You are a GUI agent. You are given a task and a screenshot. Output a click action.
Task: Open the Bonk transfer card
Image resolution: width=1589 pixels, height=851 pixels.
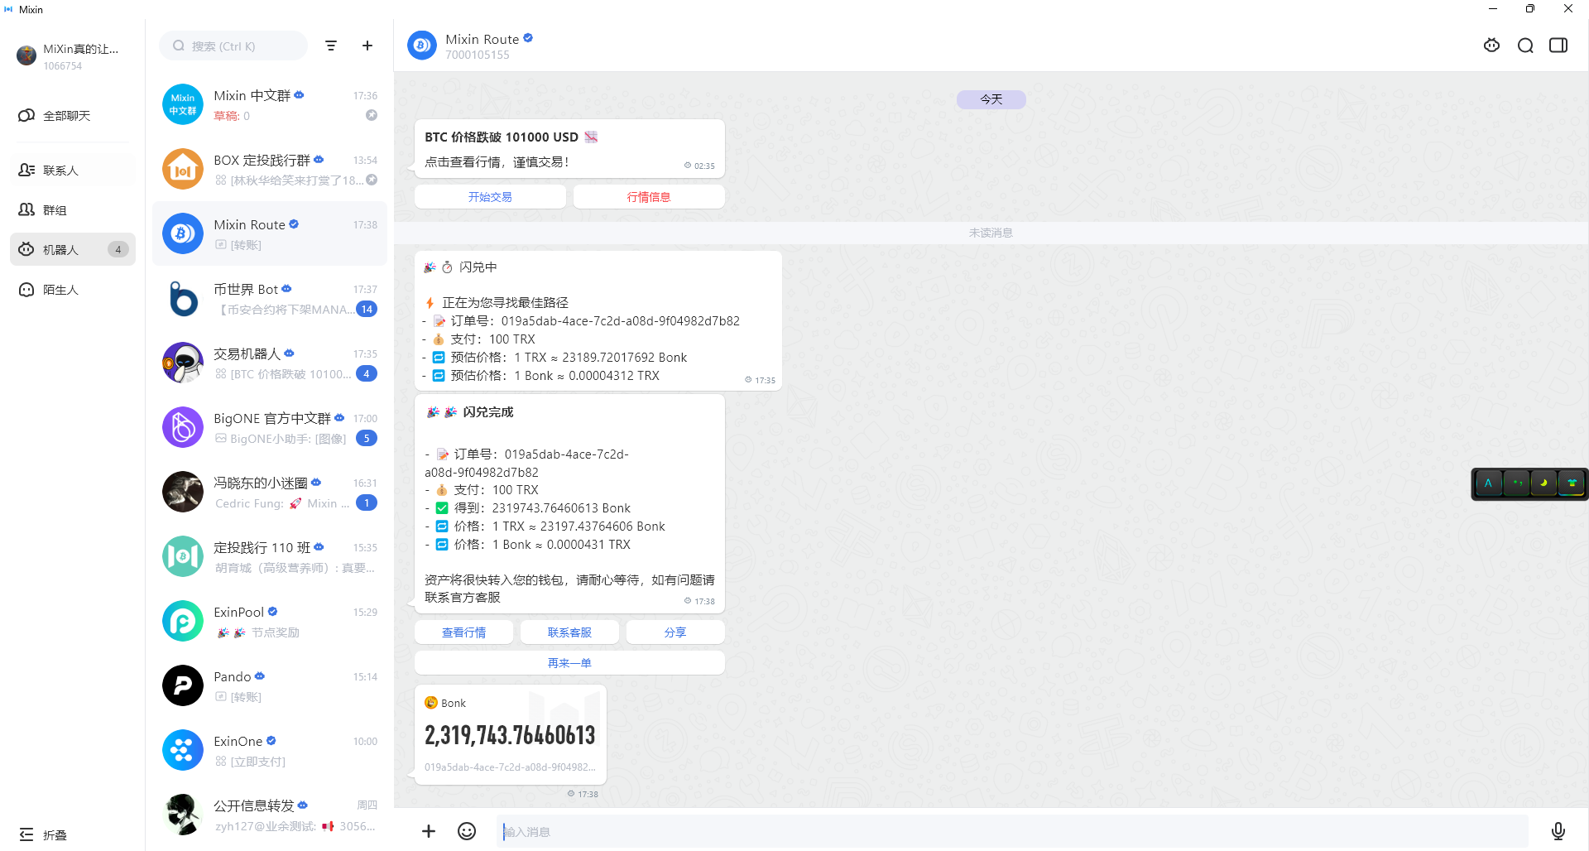[x=510, y=734]
